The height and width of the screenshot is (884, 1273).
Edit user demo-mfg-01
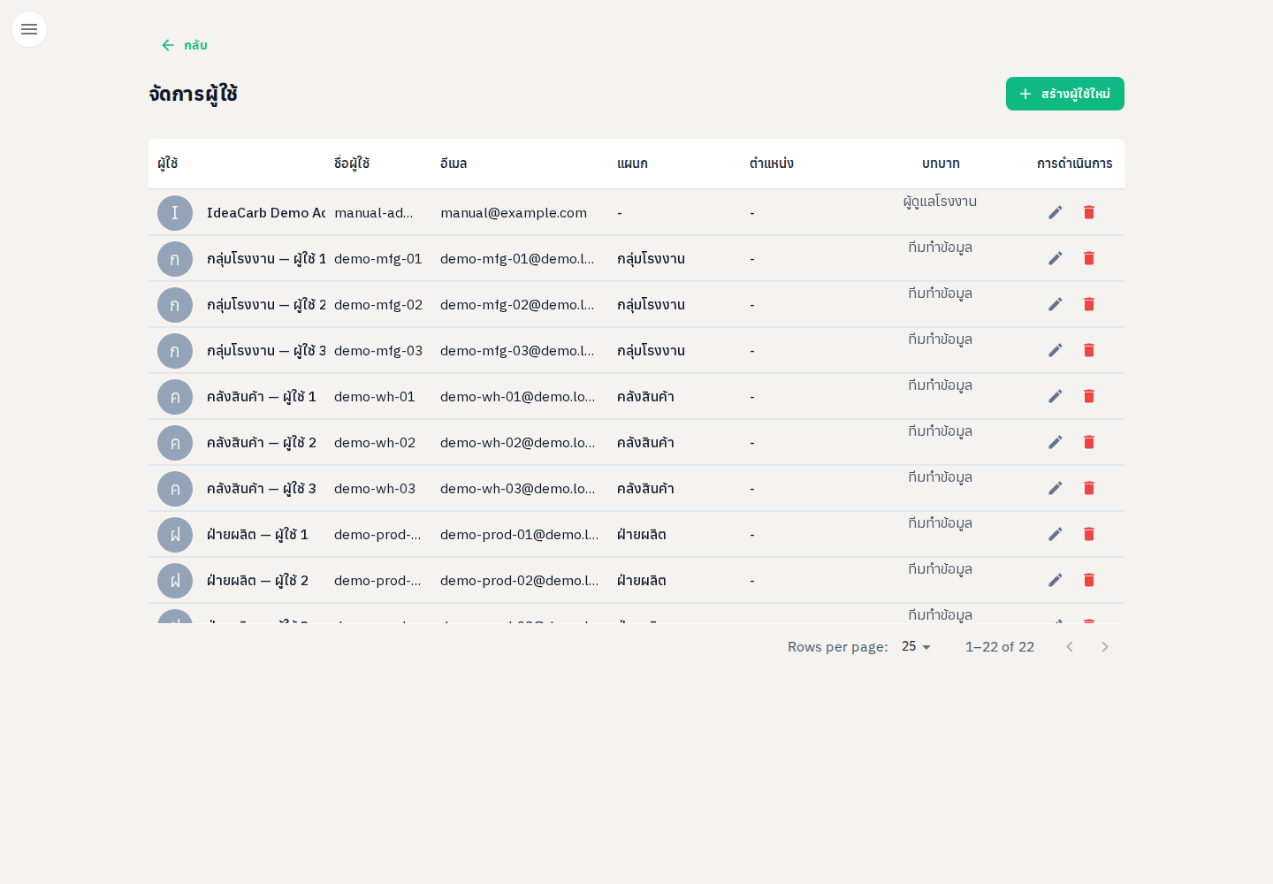click(x=1056, y=258)
